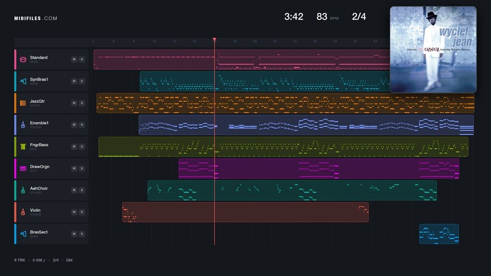Screen dimensions: 491x276
Task: Select the Ensmble1 note clip
Action: 306,125
